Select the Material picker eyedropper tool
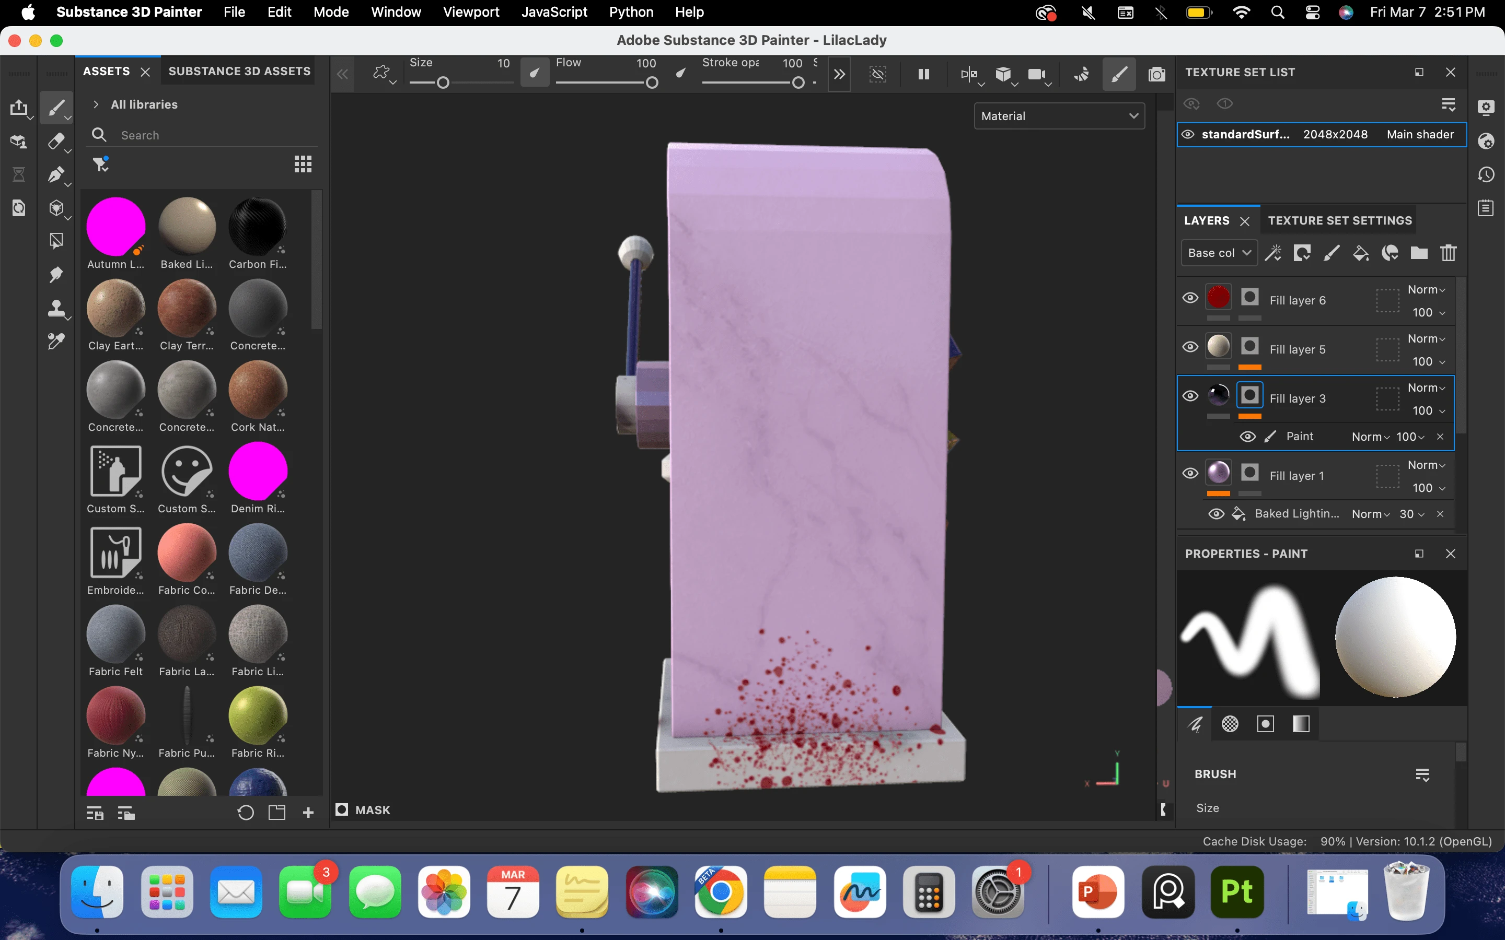This screenshot has height=940, width=1505. click(x=56, y=342)
